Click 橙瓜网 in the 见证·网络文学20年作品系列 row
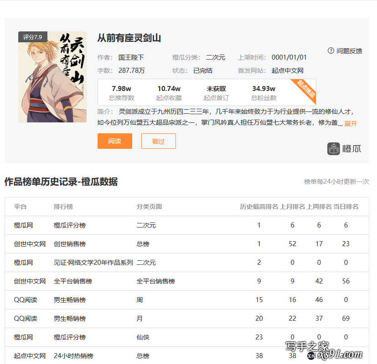 coord(24,263)
